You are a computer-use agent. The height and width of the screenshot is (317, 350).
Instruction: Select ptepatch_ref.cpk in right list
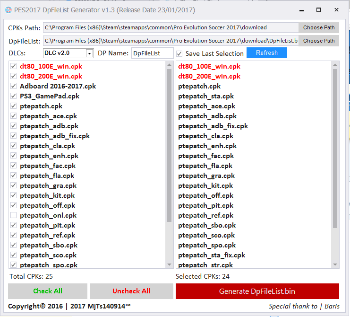pyautogui.click(x=205, y=215)
